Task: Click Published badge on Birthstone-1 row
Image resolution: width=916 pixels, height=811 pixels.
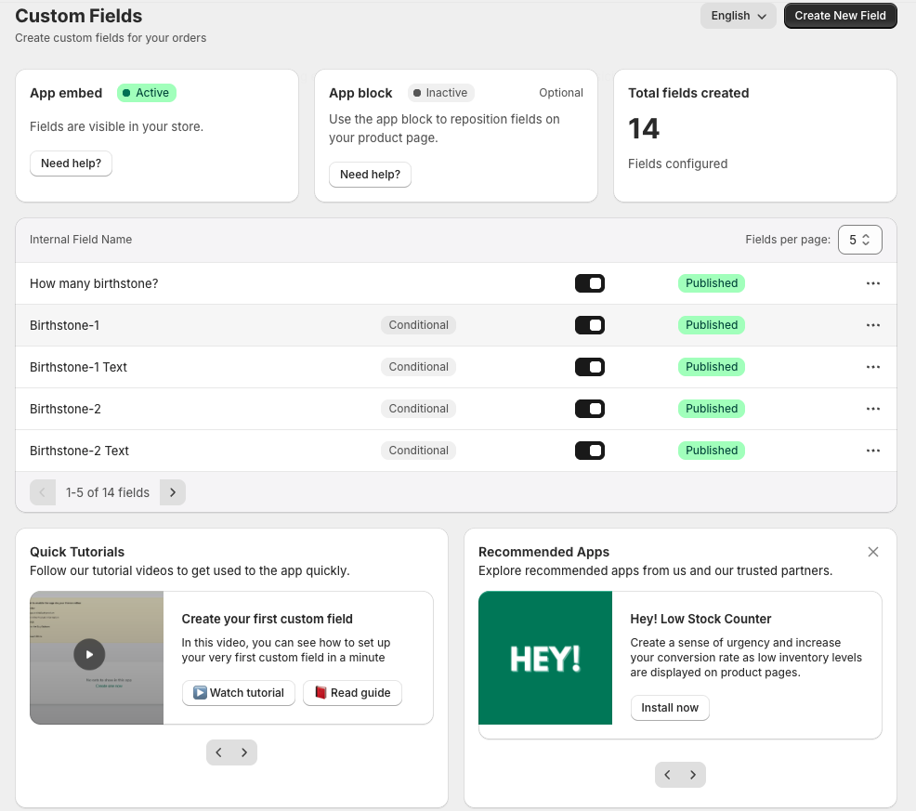Action: pos(712,325)
